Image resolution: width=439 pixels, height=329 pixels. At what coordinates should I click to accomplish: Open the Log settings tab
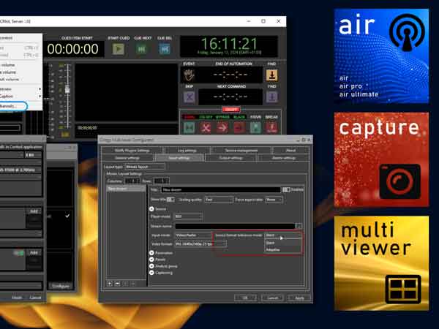(187, 151)
